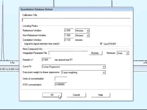This screenshot has height=110, width=147.
Task: Click the '6.383 to 6.464 min' status text
Action: [x=9, y=69]
